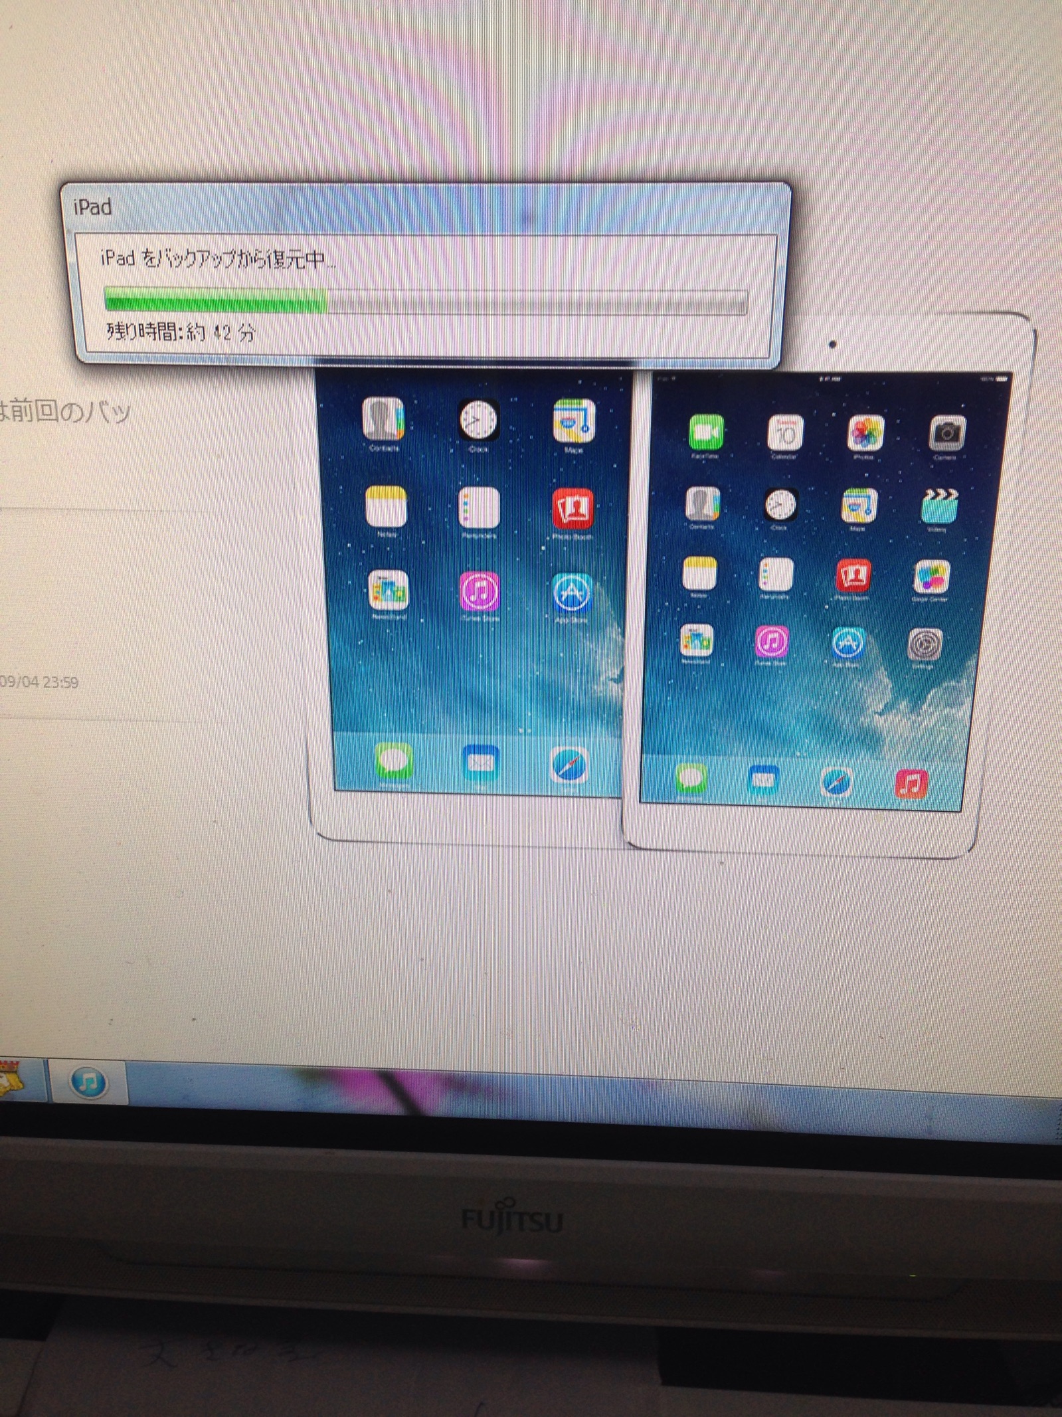
Task: Click the Settings gear icon on right iPad
Action: coord(925,644)
